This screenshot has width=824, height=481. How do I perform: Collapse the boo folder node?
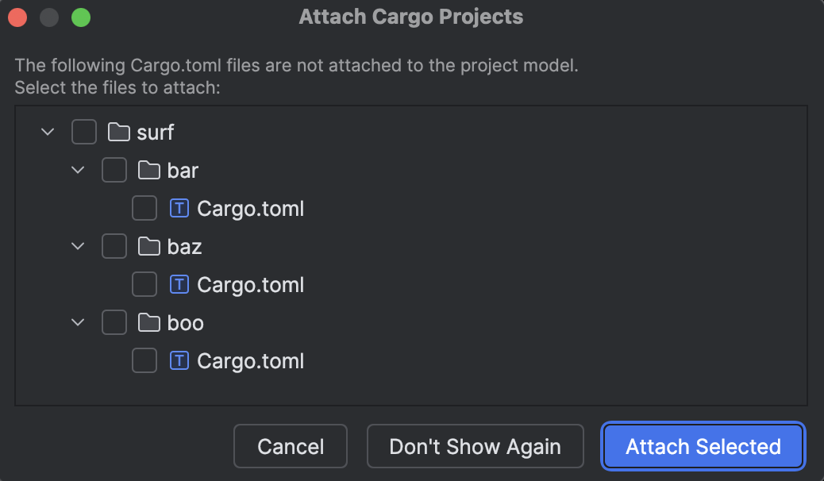pos(77,322)
